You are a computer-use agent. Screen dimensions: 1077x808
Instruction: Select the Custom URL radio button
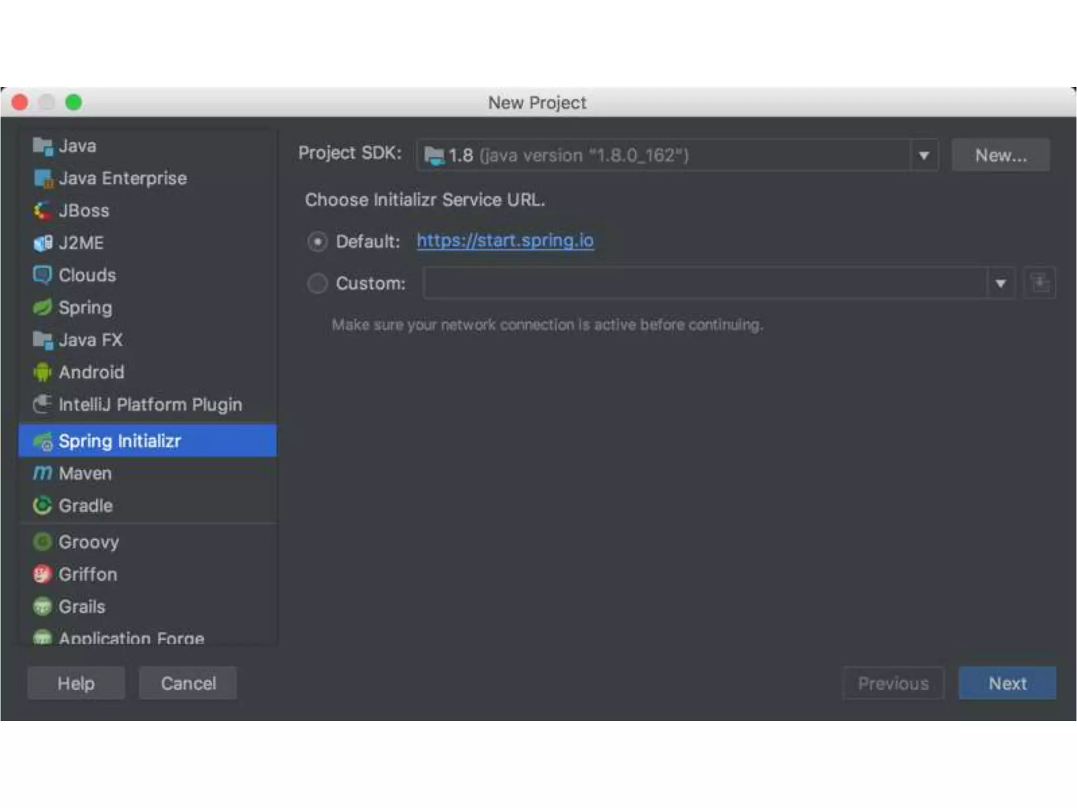click(318, 283)
